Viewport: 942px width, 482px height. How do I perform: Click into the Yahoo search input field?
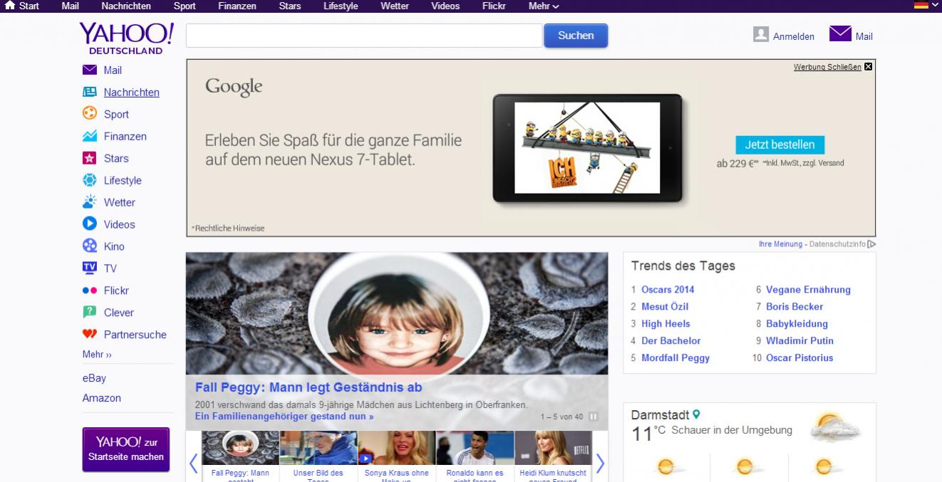coord(363,36)
